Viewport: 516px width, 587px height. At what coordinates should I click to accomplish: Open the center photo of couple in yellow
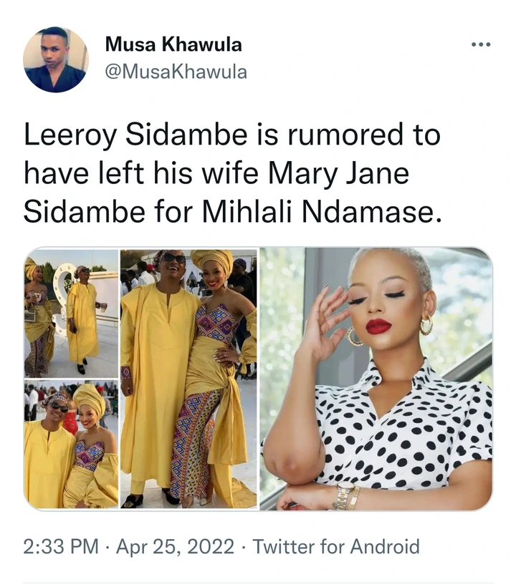click(188, 379)
